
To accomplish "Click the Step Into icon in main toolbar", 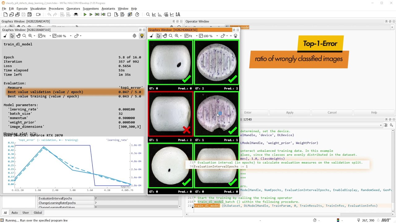I will pos(97,15).
